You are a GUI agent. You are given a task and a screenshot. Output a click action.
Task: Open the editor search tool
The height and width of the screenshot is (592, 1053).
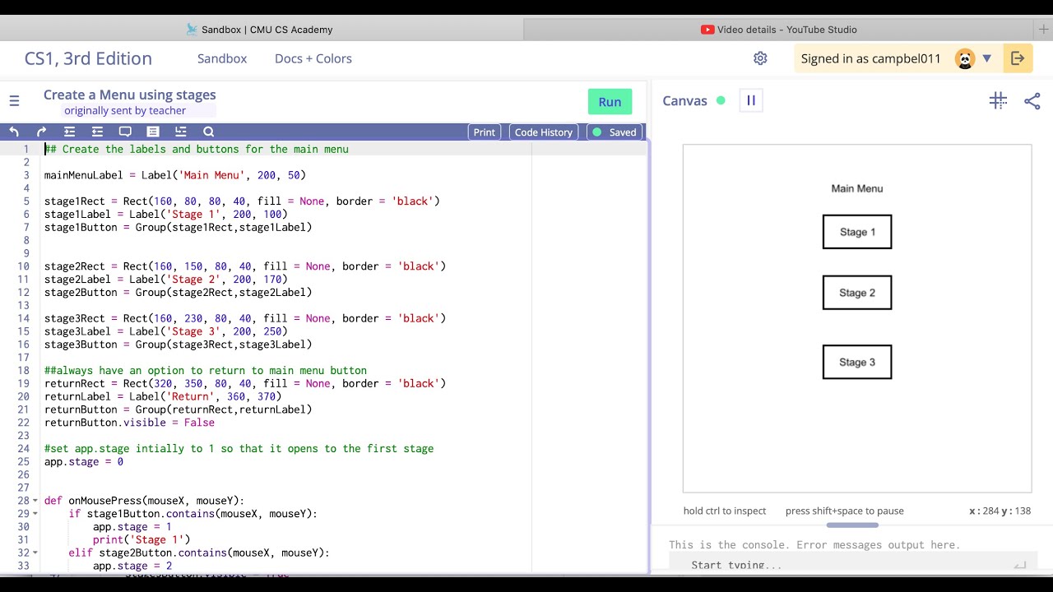[x=208, y=132]
